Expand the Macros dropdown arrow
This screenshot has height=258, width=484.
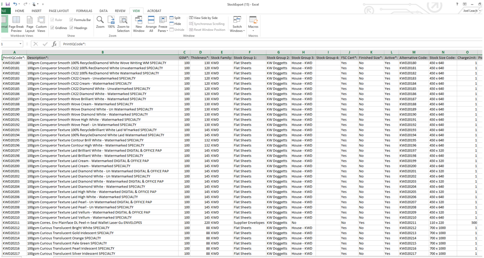(253, 30)
